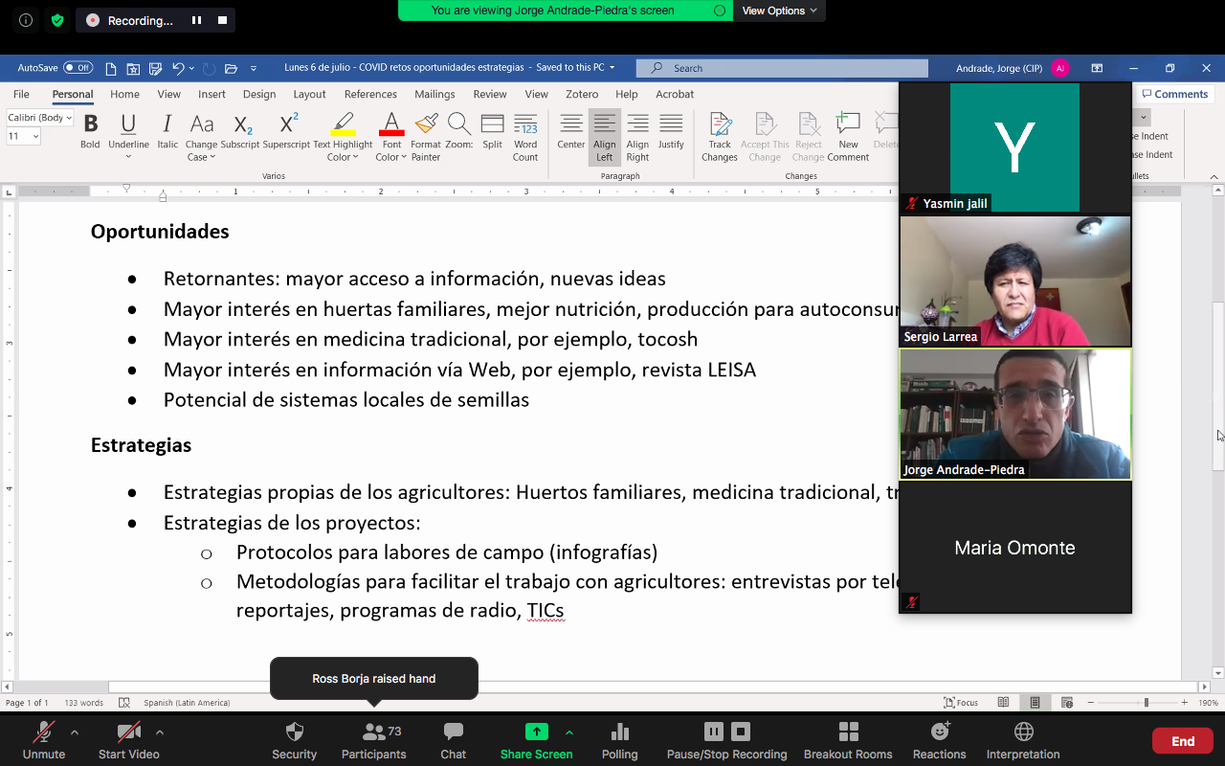Select Sergio Larrea's video thumbnail
The width and height of the screenshot is (1225, 766).
click(1014, 281)
